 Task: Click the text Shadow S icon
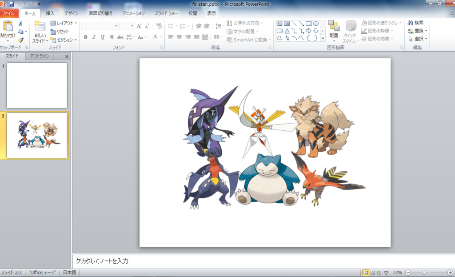coord(112,37)
